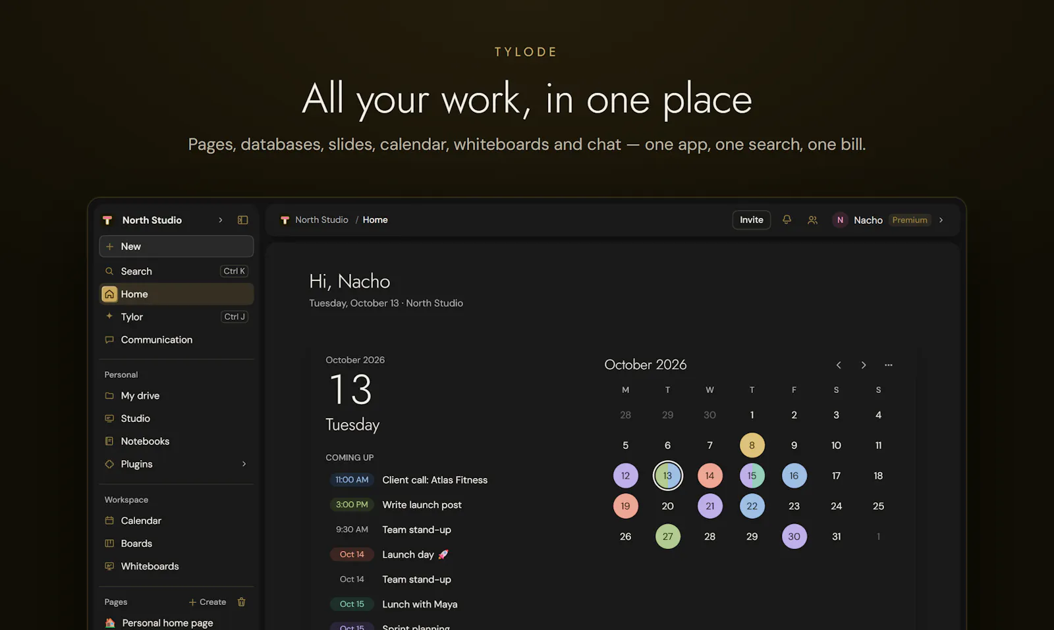Screen dimensions: 1054x630
Task: Click the Premium badge
Action: click(910, 220)
